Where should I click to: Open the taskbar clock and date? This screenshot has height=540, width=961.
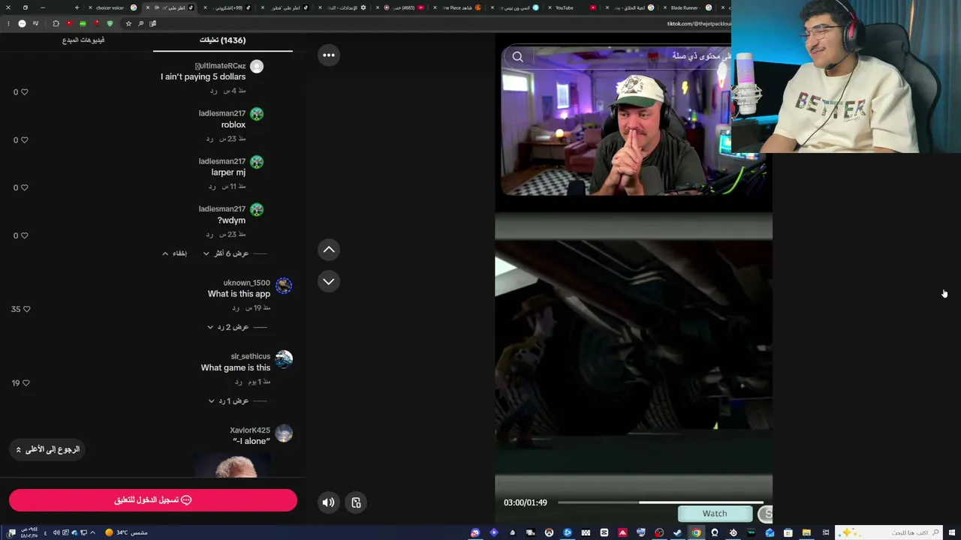(x=30, y=532)
